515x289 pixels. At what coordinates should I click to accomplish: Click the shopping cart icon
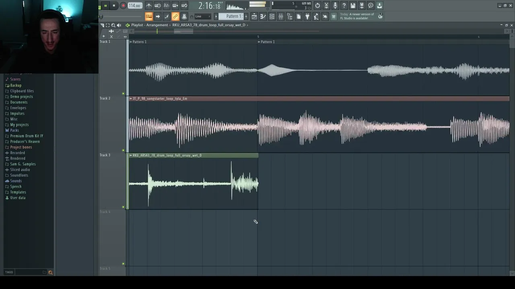pyautogui.click(x=334, y=16)
